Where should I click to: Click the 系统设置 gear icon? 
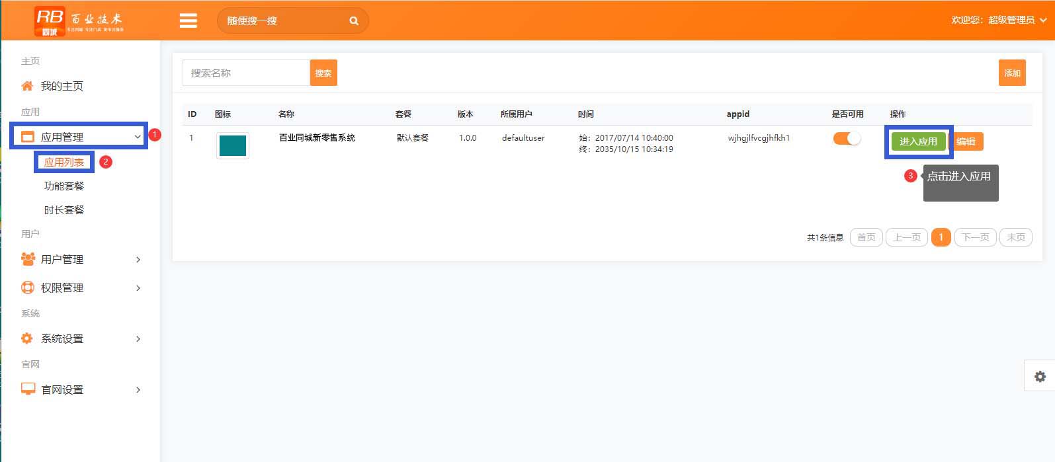click(x=27, y=338)
